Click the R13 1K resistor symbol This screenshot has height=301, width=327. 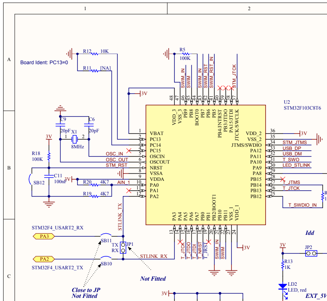[283, 265]
